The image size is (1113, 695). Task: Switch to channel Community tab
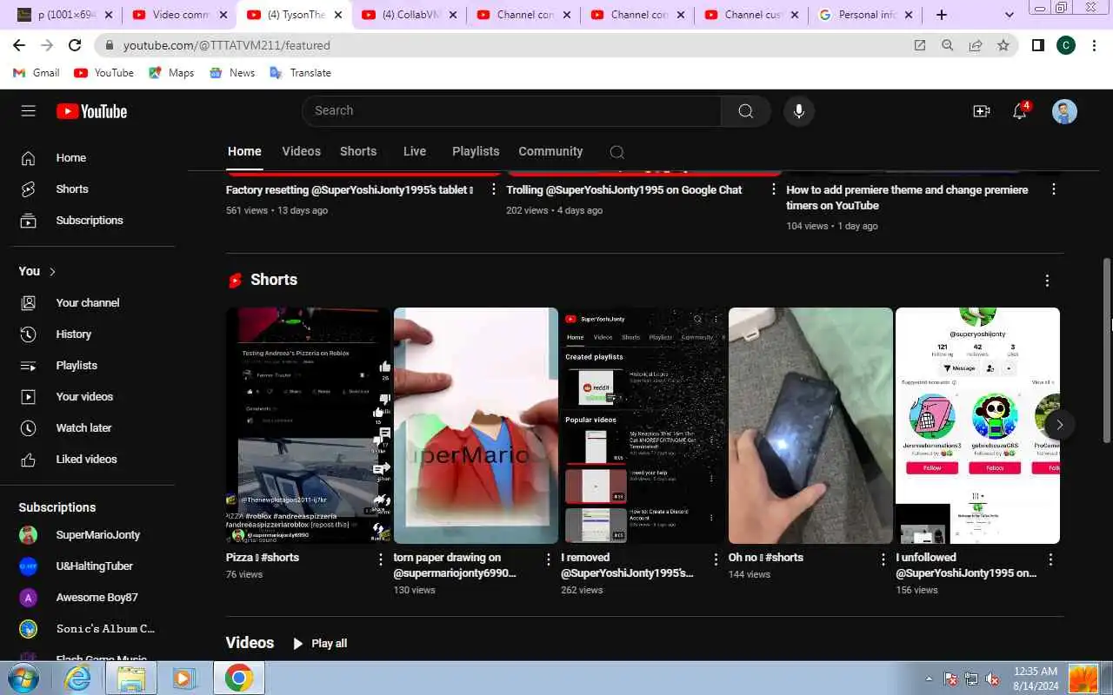click(550, 151)
